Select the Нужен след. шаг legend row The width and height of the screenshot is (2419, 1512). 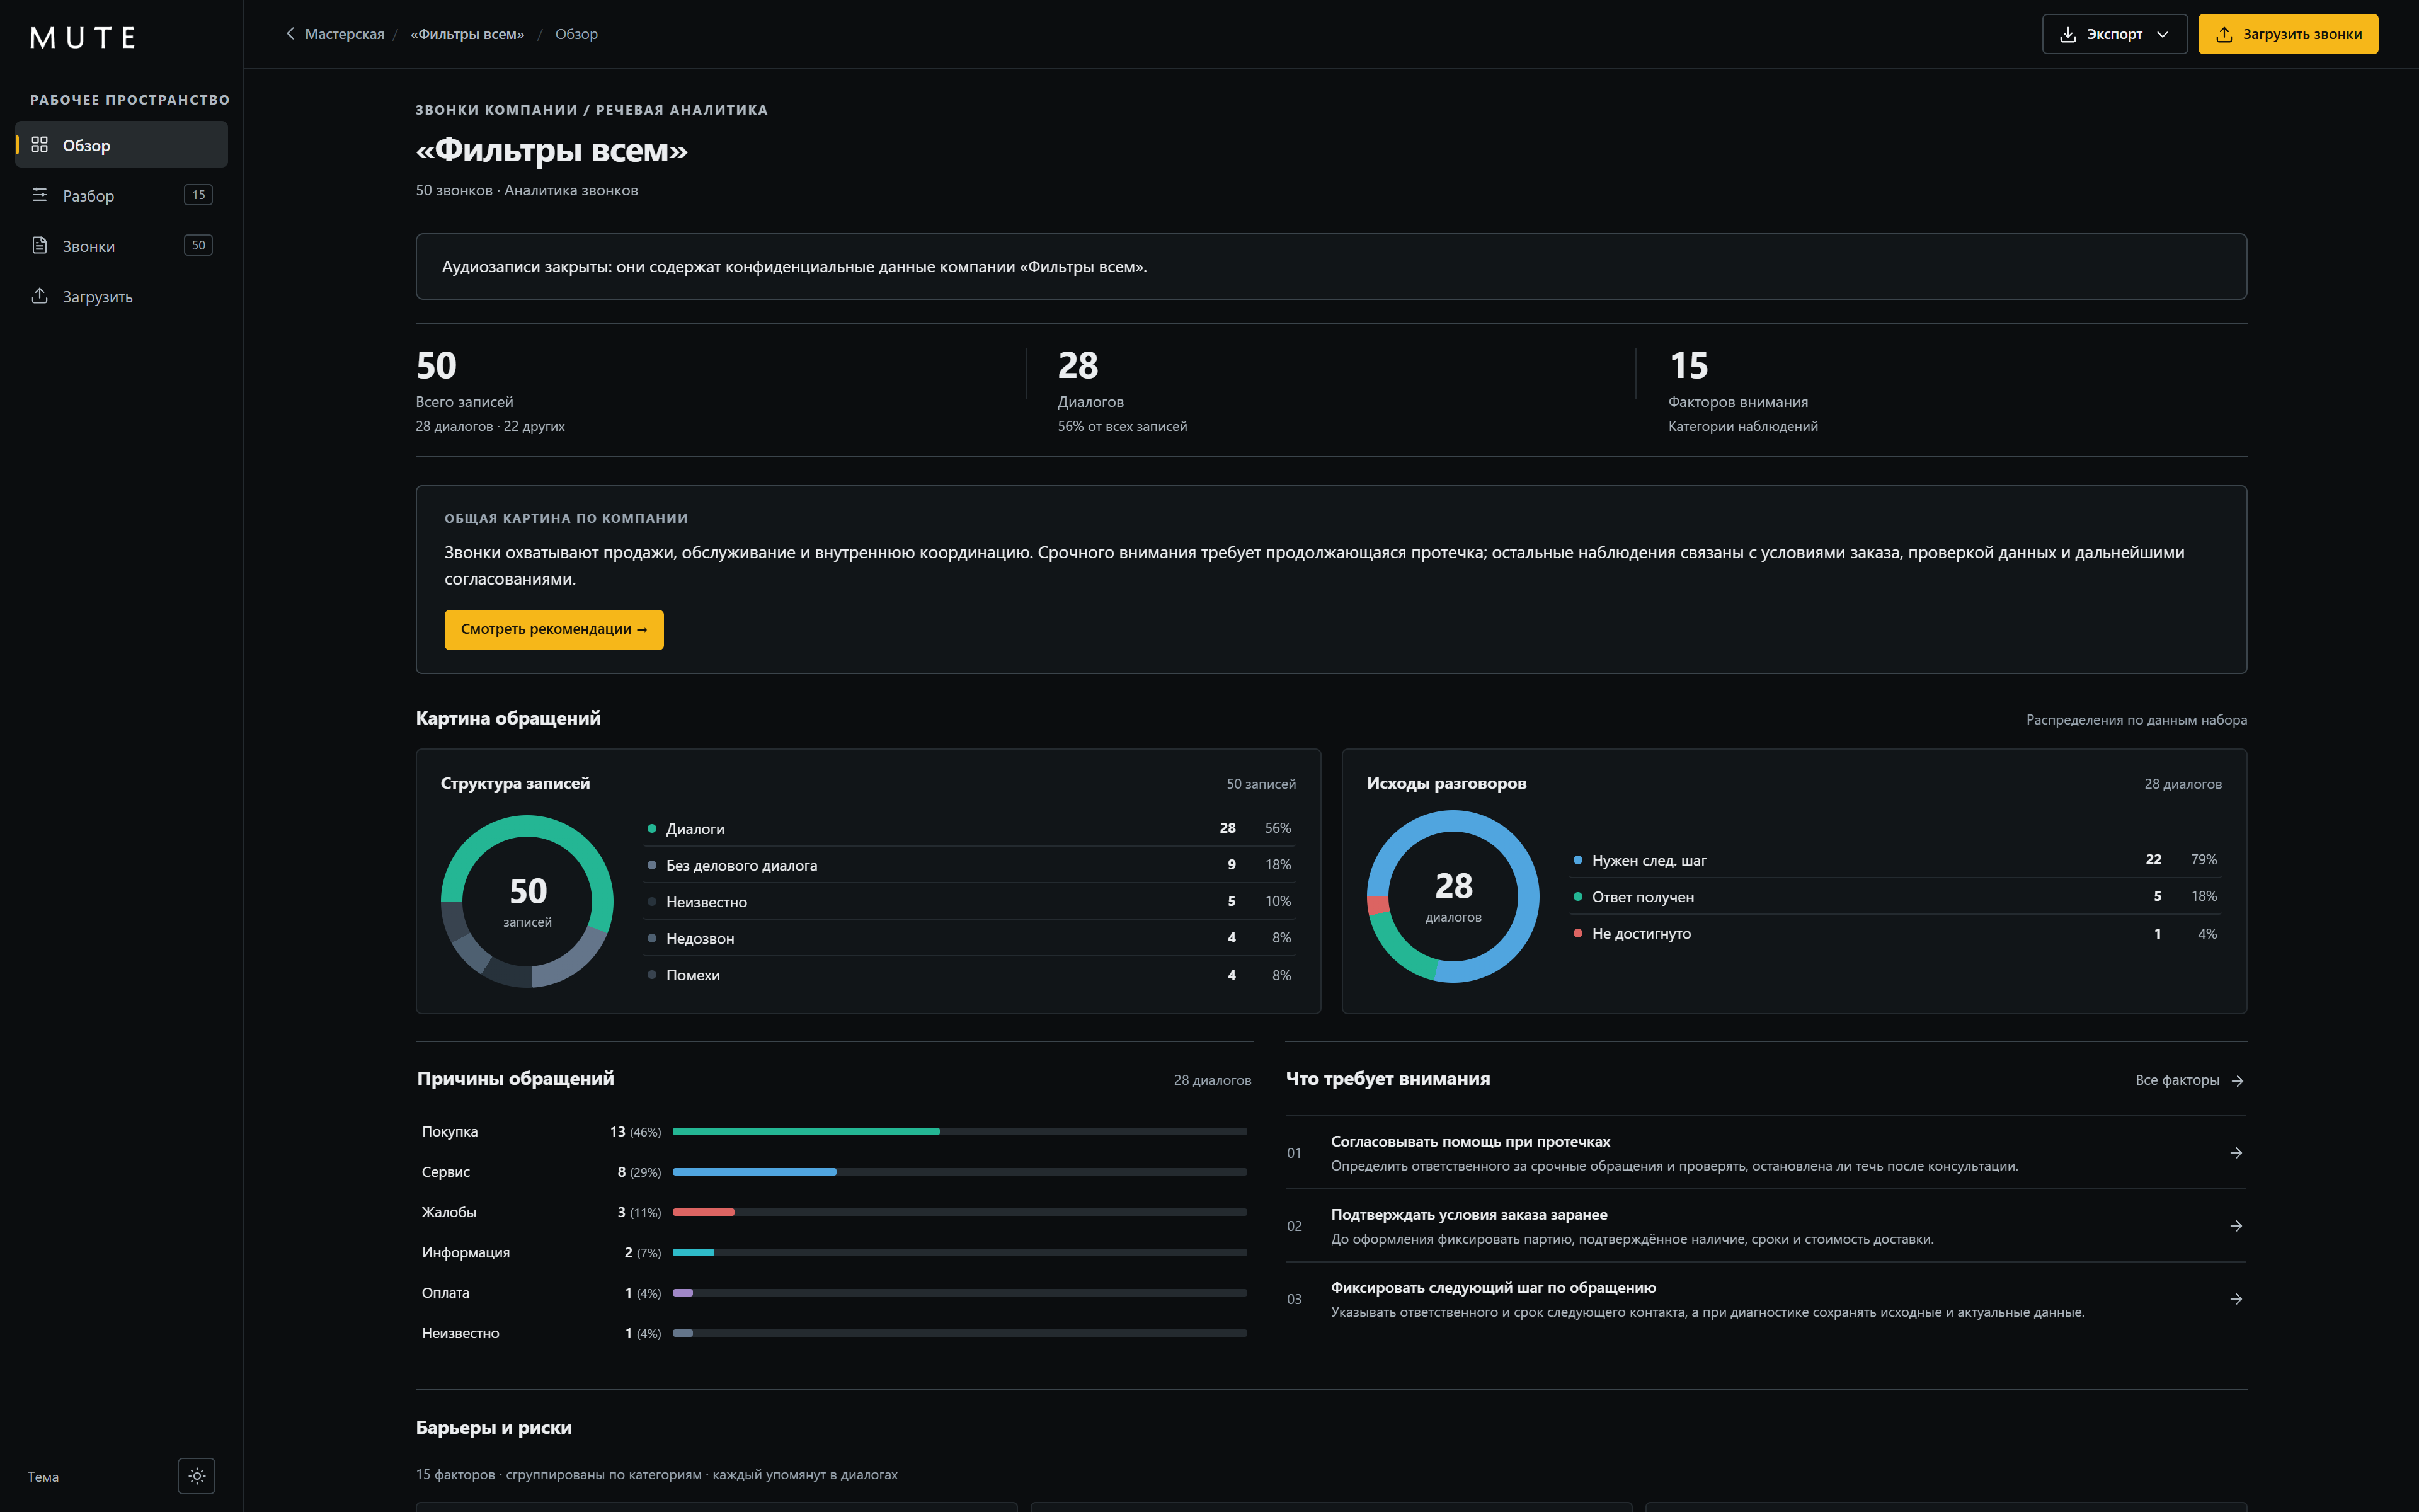[1896, 860]
